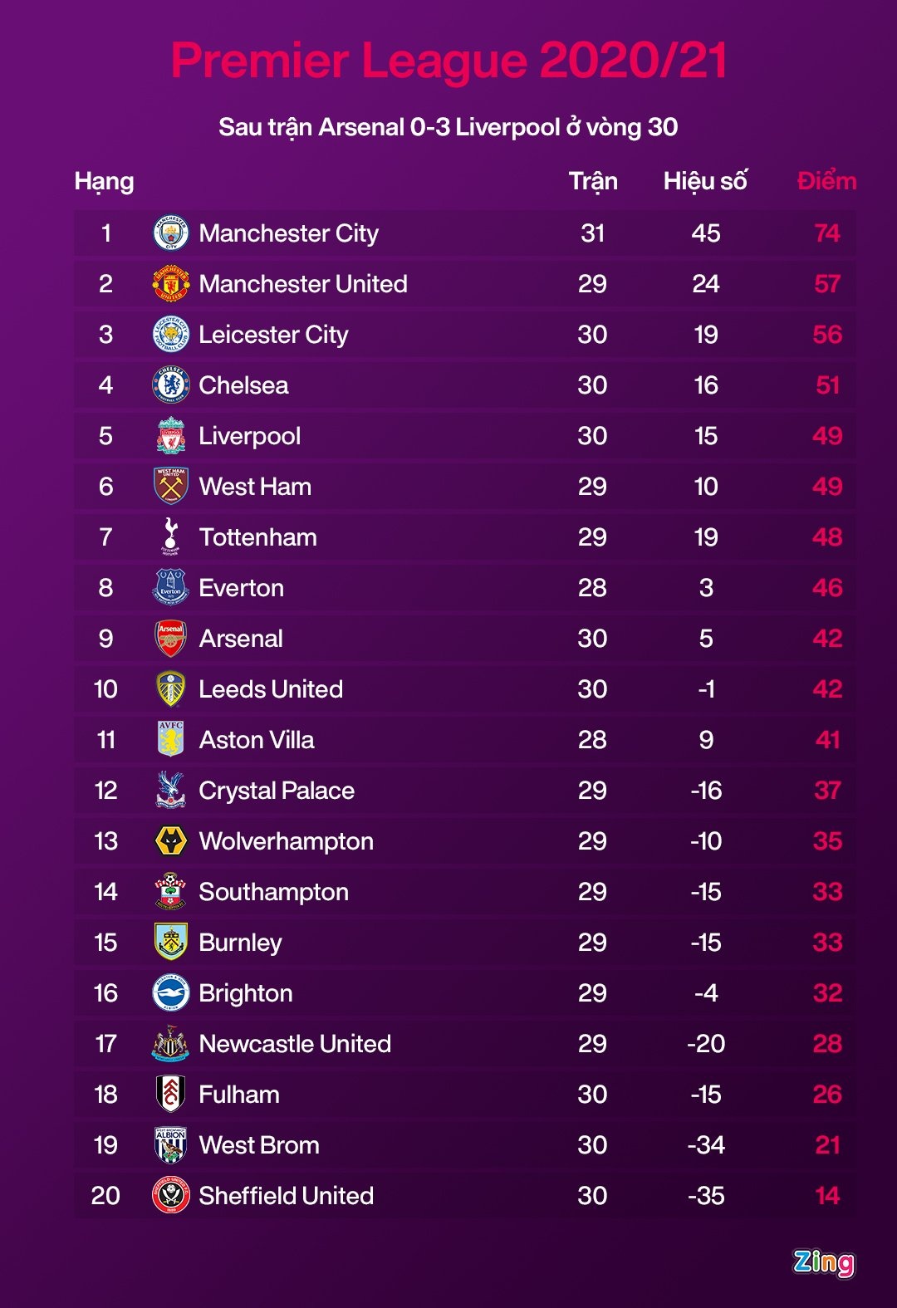
Task: Click the Manchester United club crest
Action: pos(171,284)
